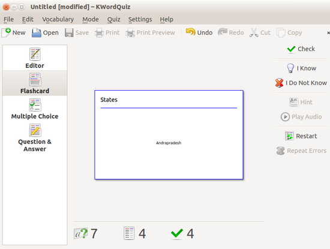
Task: Click the I Do Not Know red cross
Action: click(279, 83)
